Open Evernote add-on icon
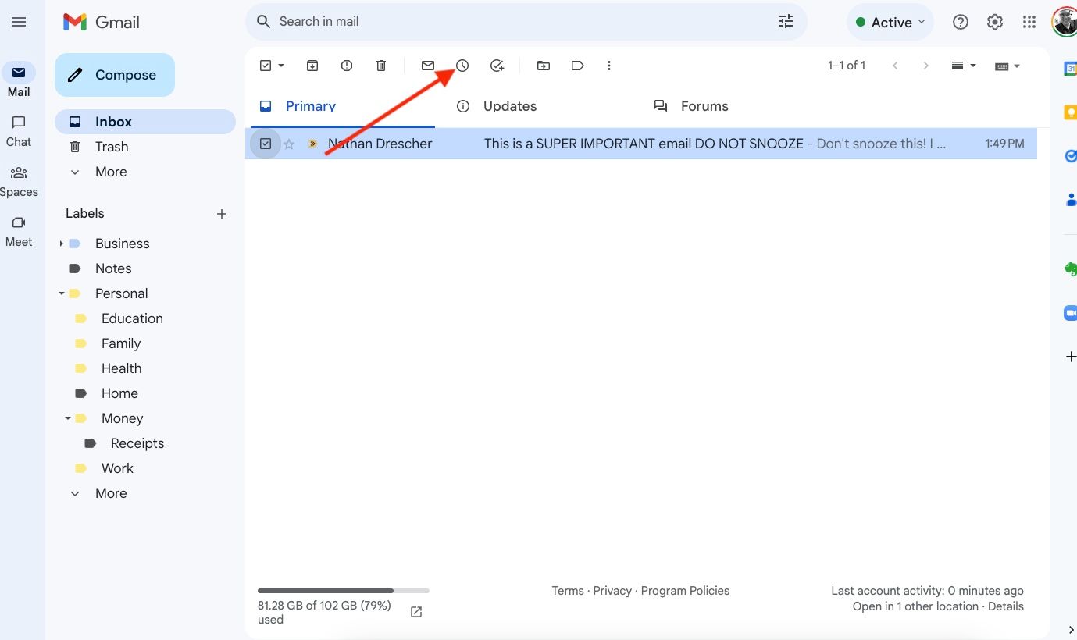 pos(1070,269)
